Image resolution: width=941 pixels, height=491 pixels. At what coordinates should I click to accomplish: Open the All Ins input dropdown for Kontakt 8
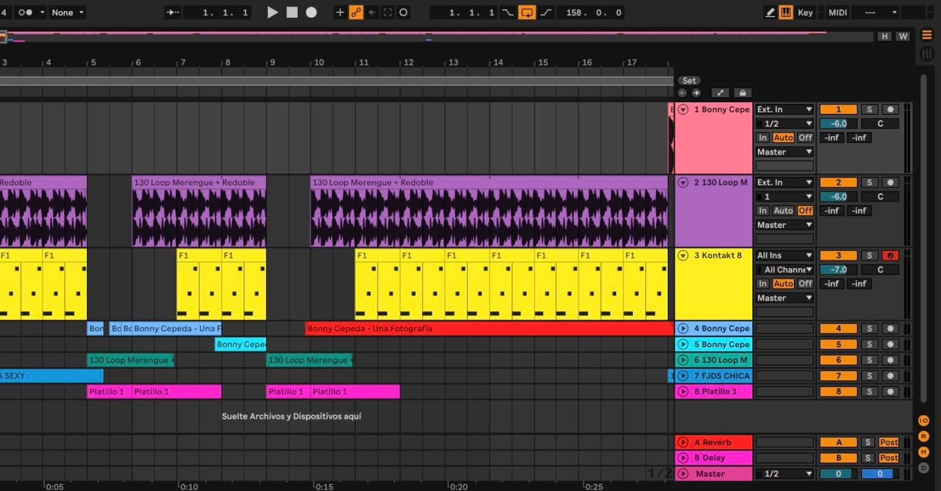[784, 255]
